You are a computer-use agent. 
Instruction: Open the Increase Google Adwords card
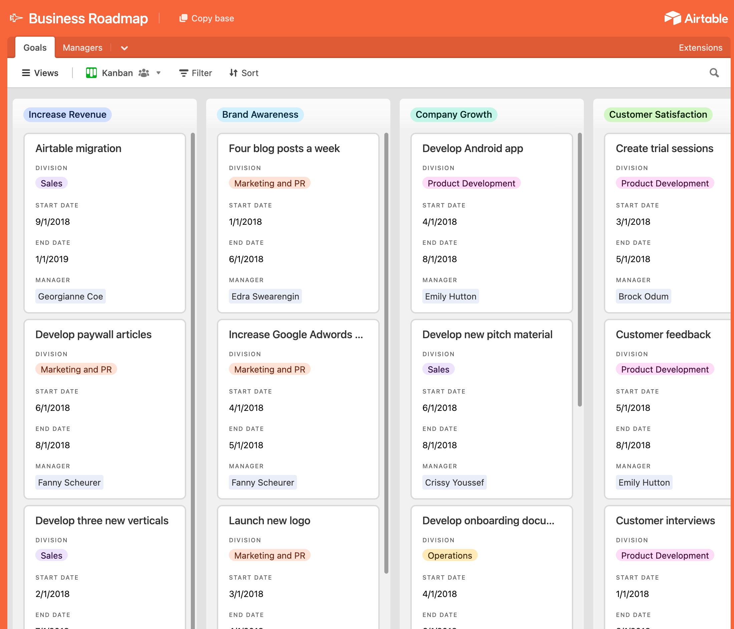(298, 409)
